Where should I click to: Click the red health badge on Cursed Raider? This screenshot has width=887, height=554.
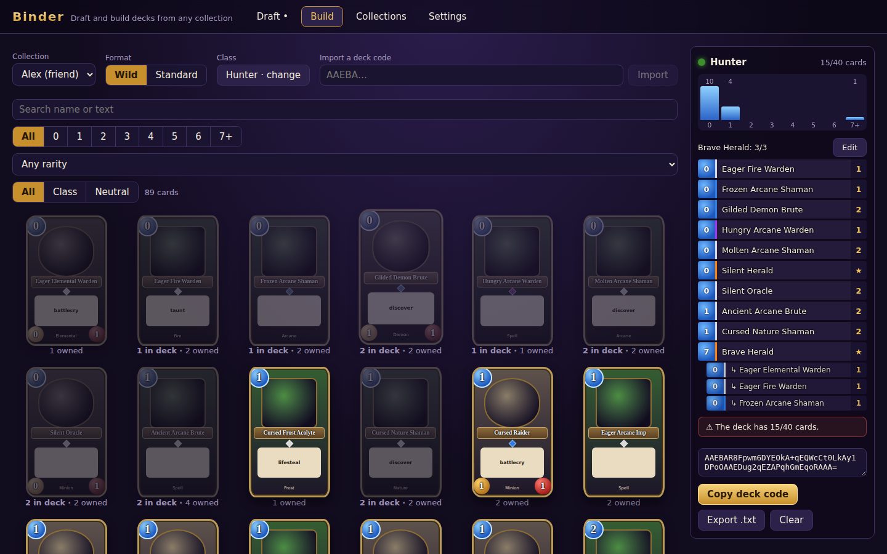[543, 486]
